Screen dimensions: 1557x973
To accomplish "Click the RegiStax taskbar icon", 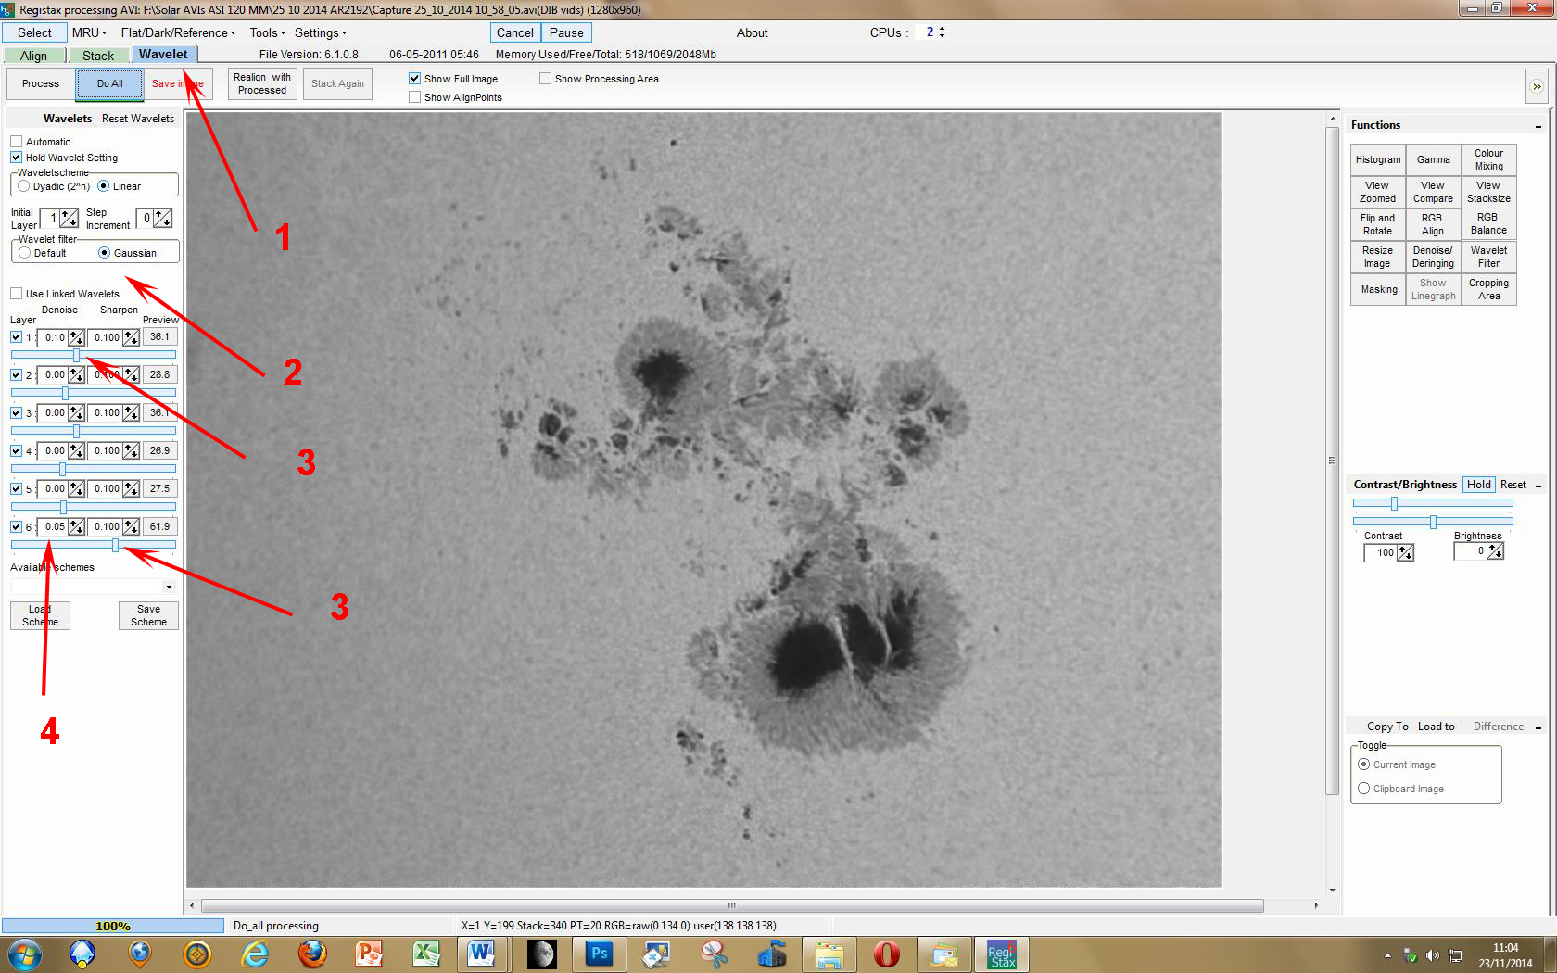I will coord(1001,954).
